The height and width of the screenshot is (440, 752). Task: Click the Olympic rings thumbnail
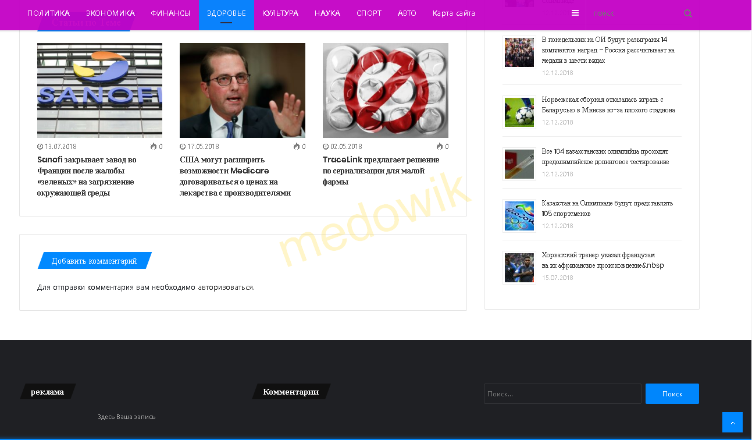click(519, 216)
